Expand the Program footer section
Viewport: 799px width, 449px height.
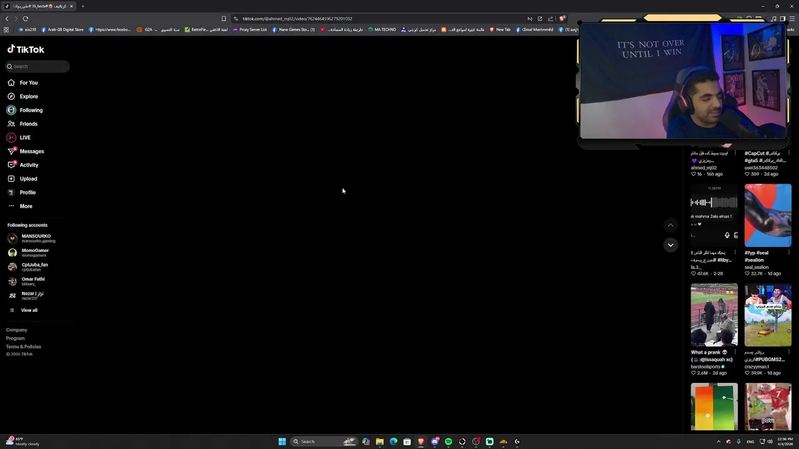click(x=16, y=338)
